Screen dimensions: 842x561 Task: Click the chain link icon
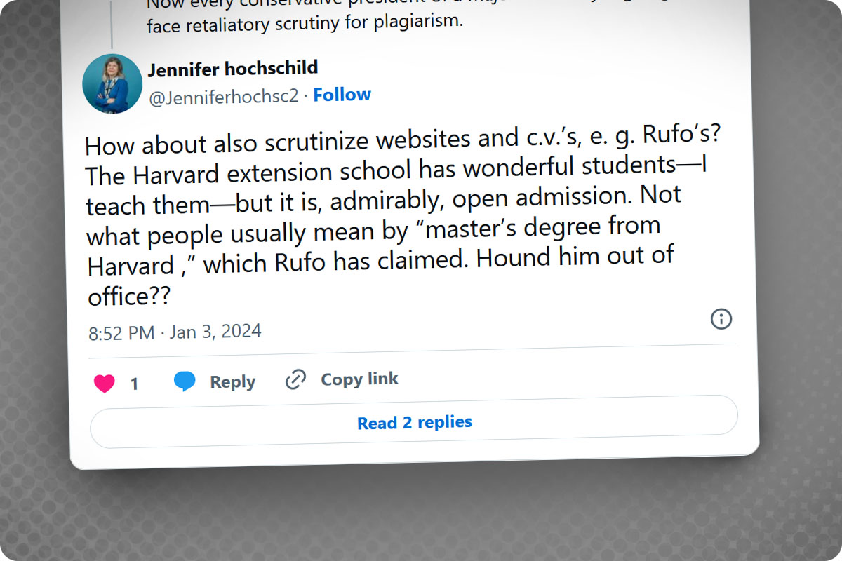(295, 380)
